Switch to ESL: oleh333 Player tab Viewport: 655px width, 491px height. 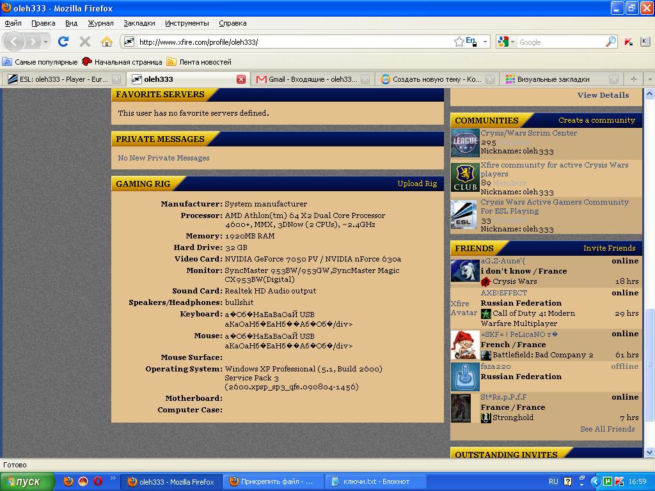tap(64, 79)
